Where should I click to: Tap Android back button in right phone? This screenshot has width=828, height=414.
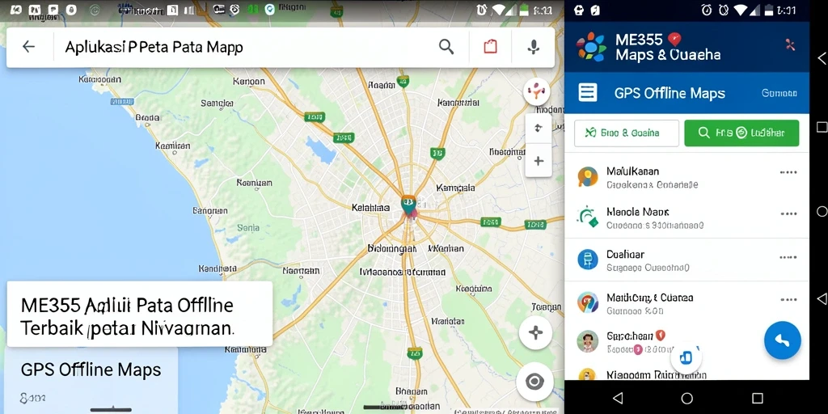[618, 398]
